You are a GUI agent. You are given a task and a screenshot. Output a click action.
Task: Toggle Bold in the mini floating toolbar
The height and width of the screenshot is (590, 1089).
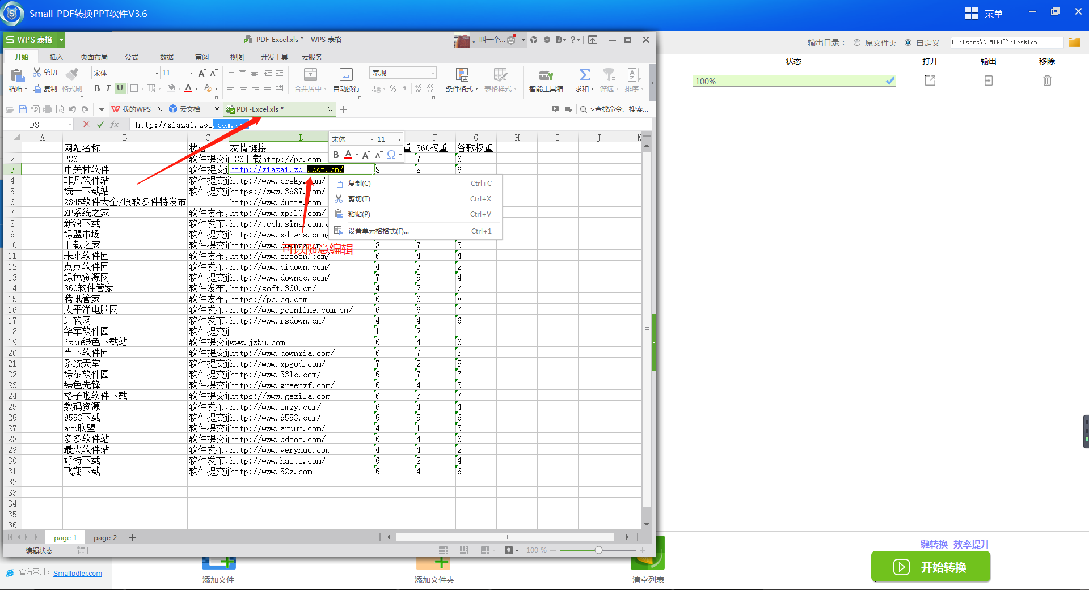tap(336, 154)
